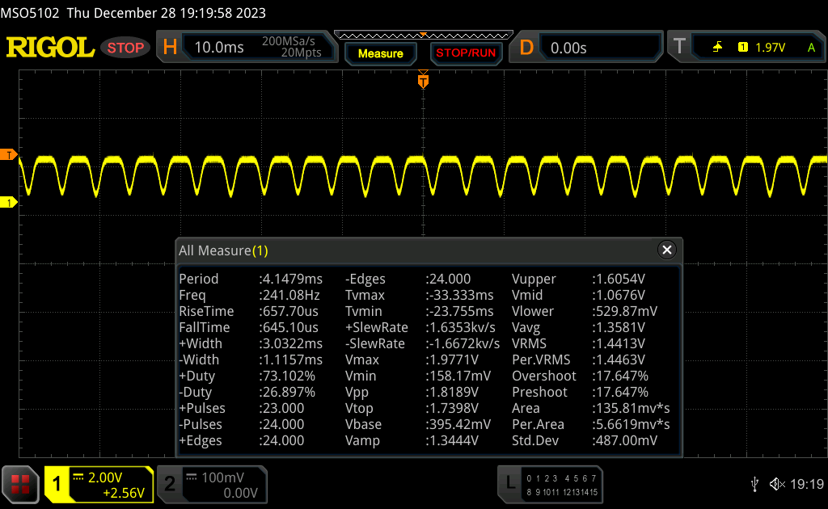Open the 0.00s delay offset setting
Screen dimensions: 828x509
[598, 48]
